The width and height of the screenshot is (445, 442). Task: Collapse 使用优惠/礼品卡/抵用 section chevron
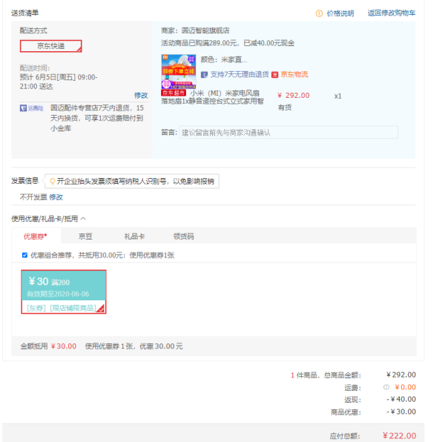[x=83, y=219]
